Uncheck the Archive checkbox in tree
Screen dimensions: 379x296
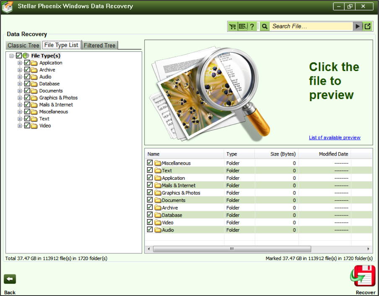(x=27, y=70)
